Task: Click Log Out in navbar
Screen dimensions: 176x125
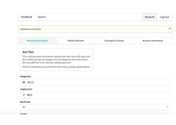Action: (x=165, y=17)
